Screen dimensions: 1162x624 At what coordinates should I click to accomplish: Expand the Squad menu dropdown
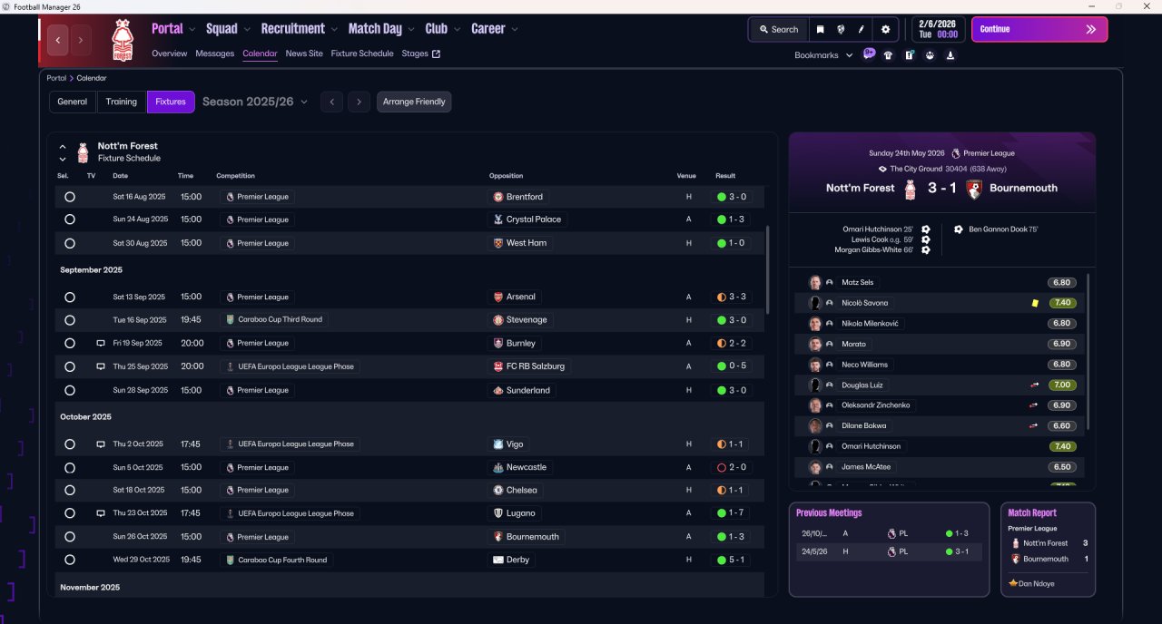pos(247,30)
